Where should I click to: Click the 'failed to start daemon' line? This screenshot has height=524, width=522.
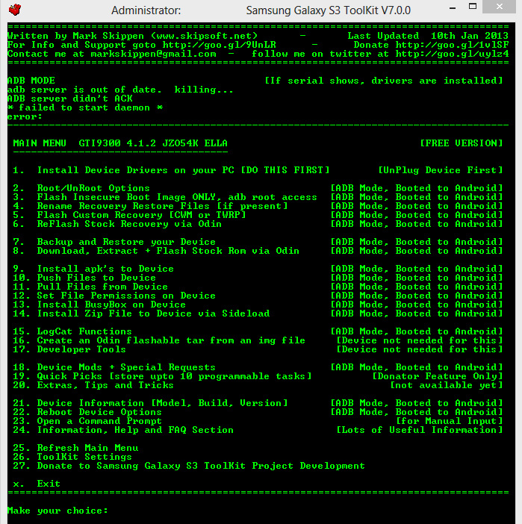tap(84, 107)
